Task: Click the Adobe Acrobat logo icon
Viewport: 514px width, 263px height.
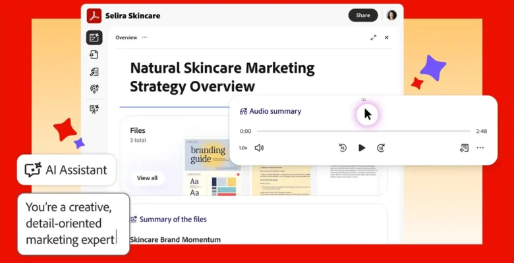Action: coord(94,15)
